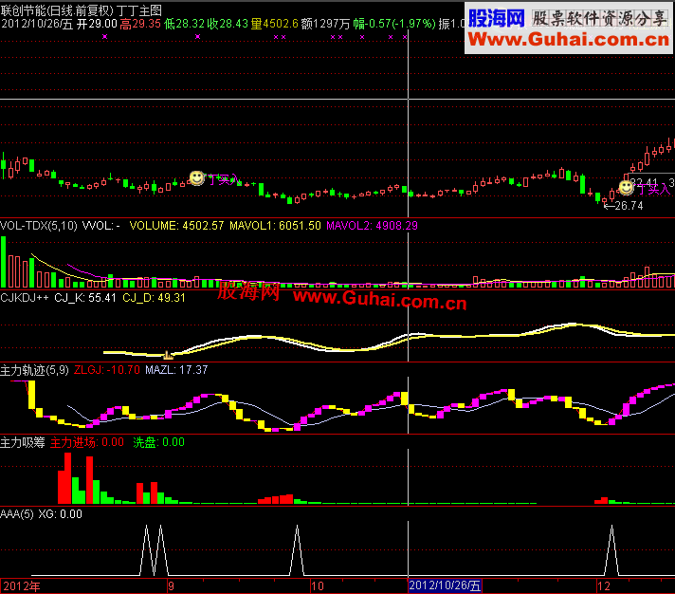Viewport: 675px width, 594px height.
Task: Click the 26.74 low price label
Action: (629, 206)
